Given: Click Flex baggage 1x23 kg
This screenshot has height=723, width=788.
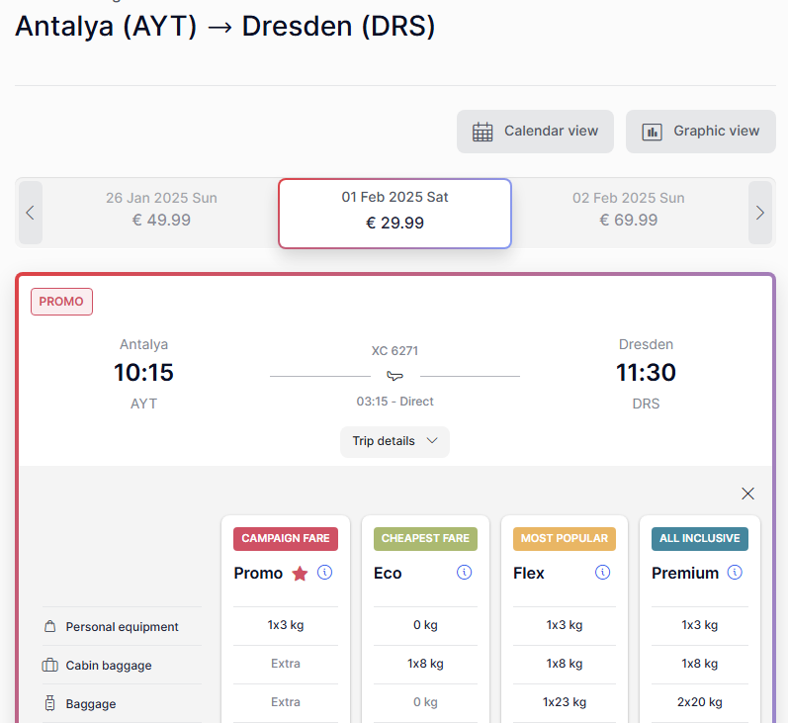Looking at the screenshot, I should tap(565, 702).
